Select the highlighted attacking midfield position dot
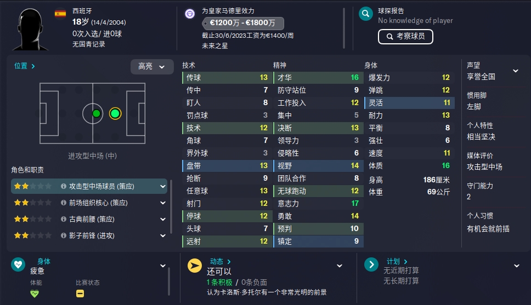Screen dimensions: 531x305 (x=115, y=113)
